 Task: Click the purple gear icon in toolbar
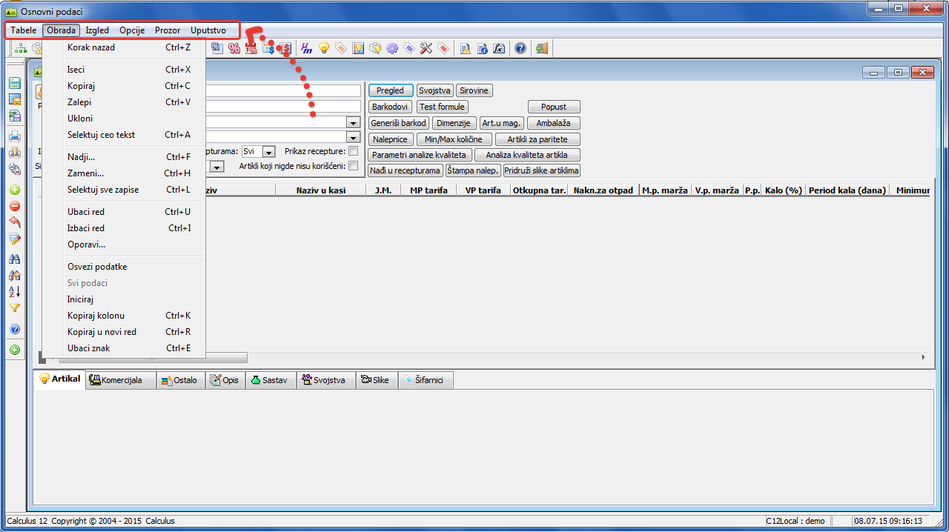(x=392, y=48)
